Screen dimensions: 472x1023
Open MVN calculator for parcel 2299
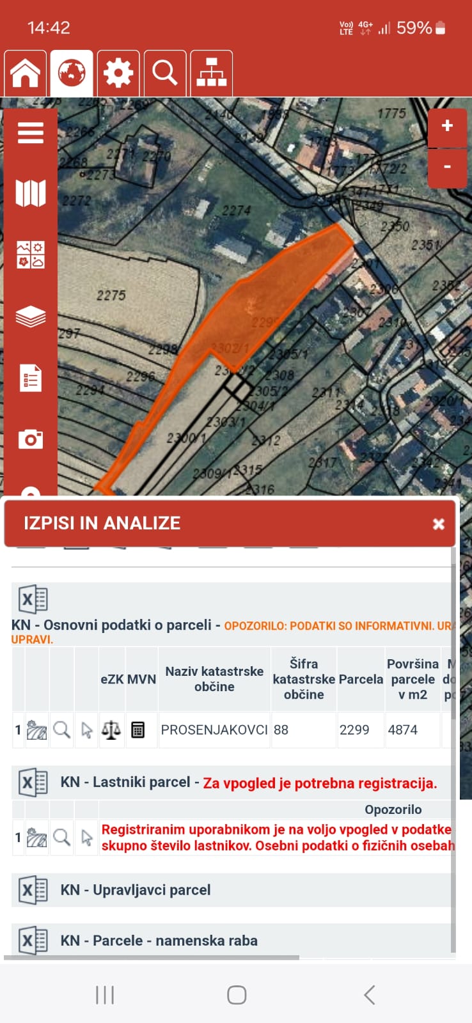[138, 730]
